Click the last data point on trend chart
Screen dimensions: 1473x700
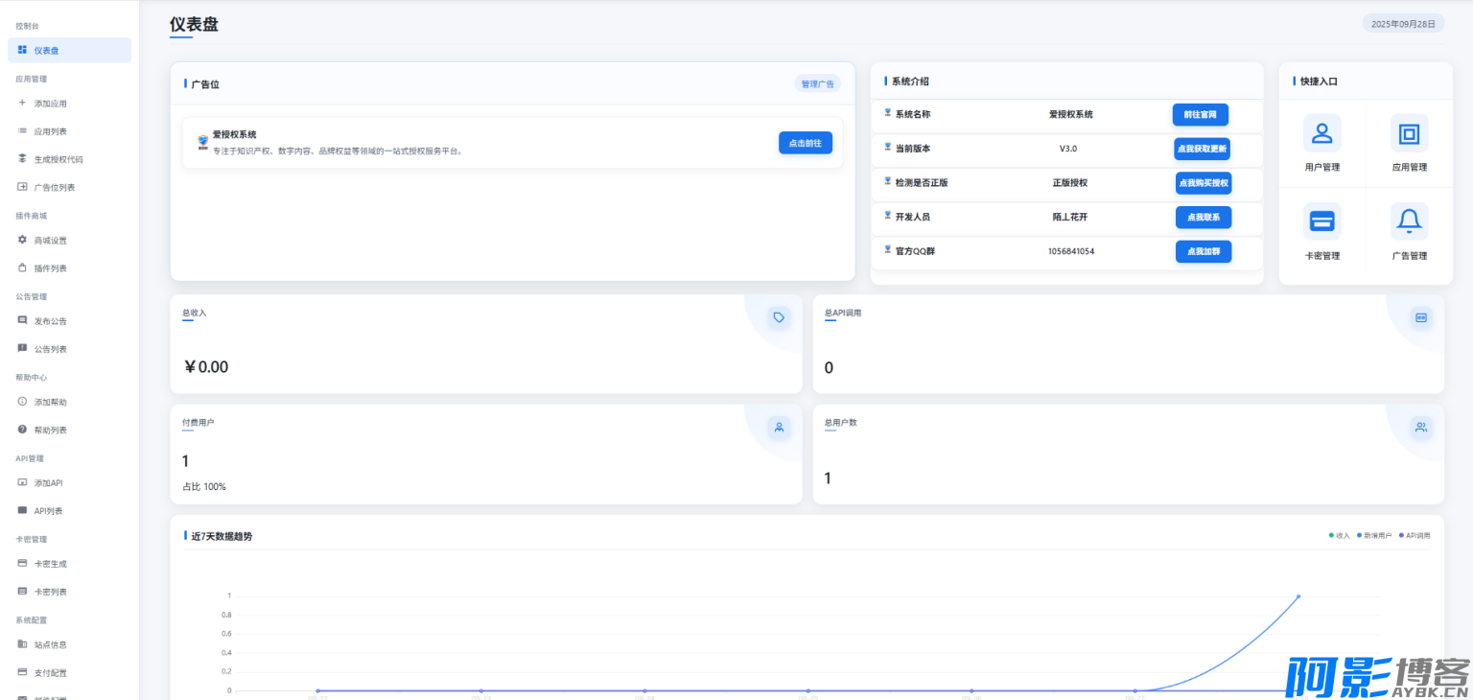tap(1298, 596)
